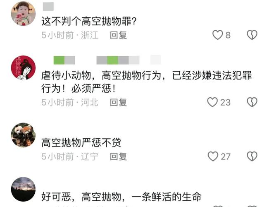Image resolution: width=269 pixels, height=207 pixels.
Task: Open the child avatar profile
Action: [23, 14]
